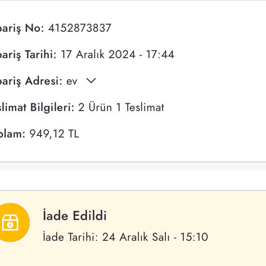Screen dimensions: 266x266
Task: Select the total amount 949,12 TL
Action: (54, 134)
